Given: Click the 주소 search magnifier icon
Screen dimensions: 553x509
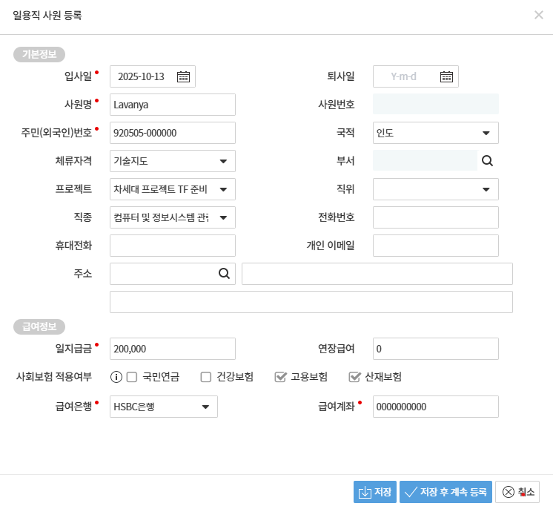Looking at the screenshot, I should 224,274.
